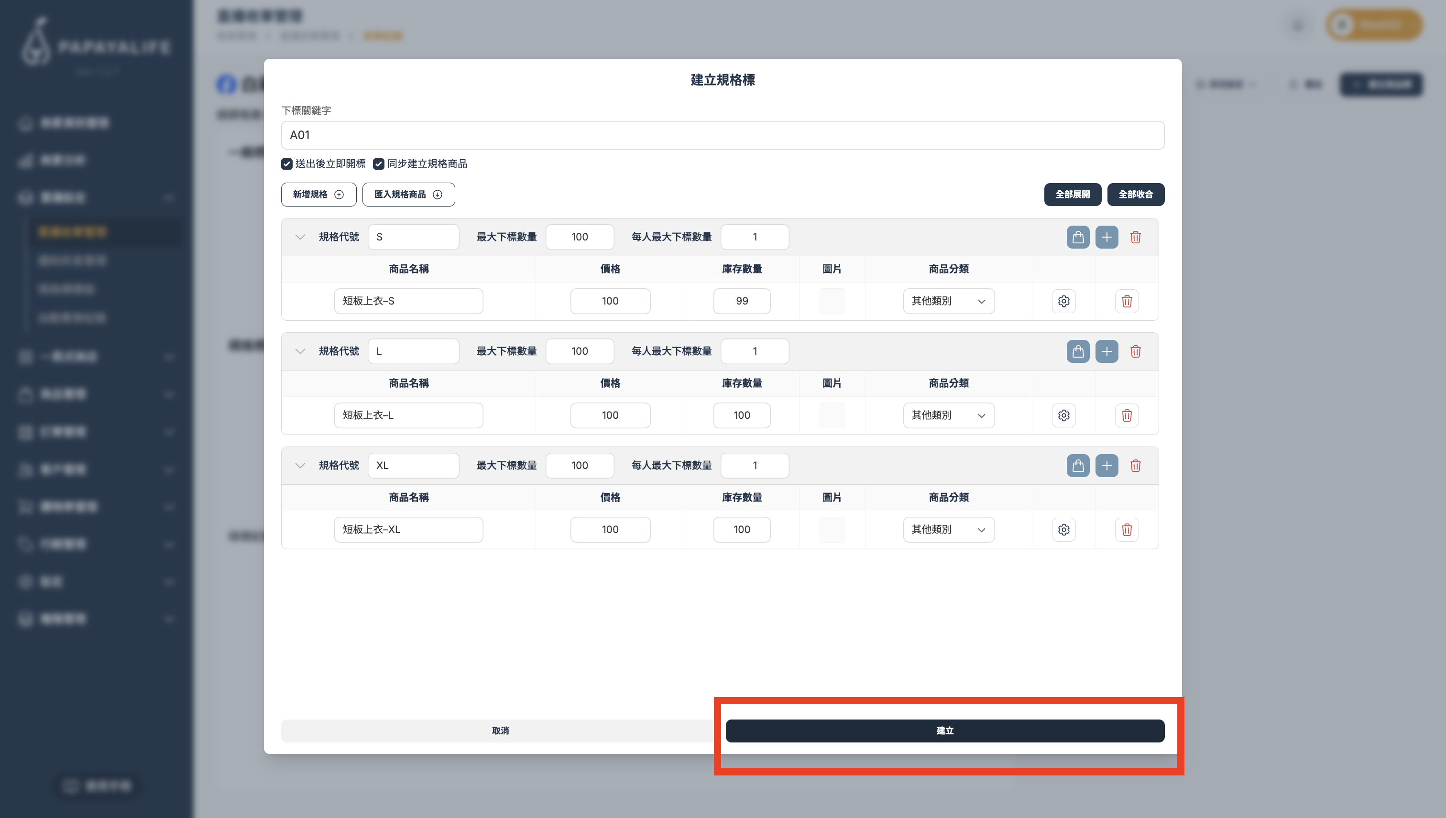Open the gear settings for 短板上衣–S product
Viewport: 1446px width, 818px height.
pyautogui.click(x=1063, y=301)
